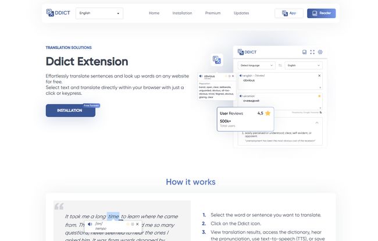The height and width of the screenshot is (241, 378).
Task: Click the DDICT logo in the header
Action: click(x=58, y=13)
